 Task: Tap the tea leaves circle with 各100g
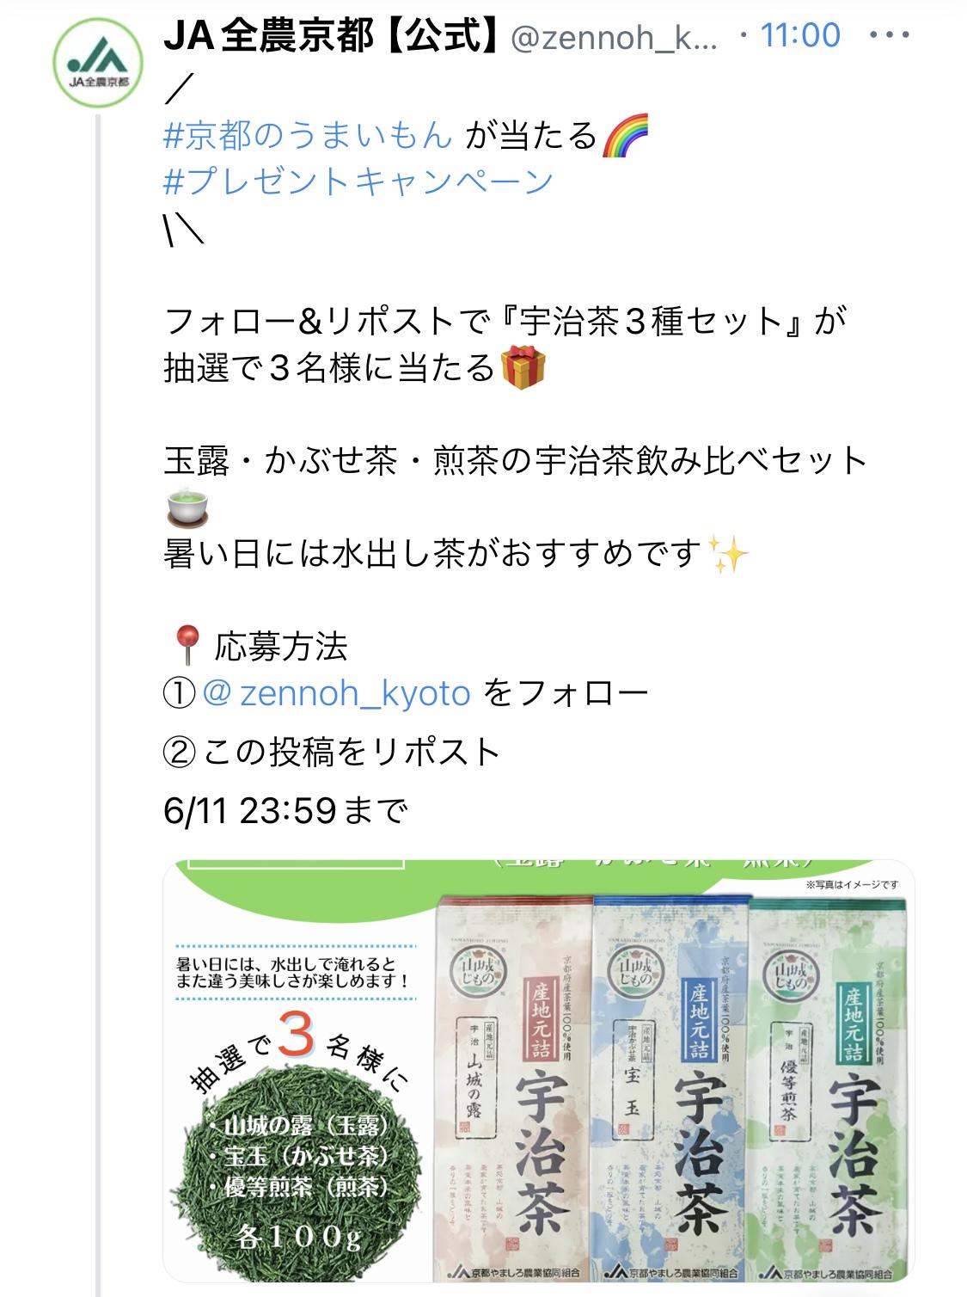pos(297,1171)
